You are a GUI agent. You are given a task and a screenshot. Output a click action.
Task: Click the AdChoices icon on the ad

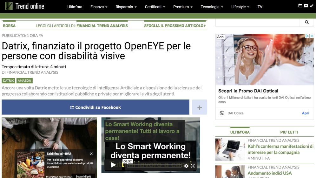pyautogui.click(x=307, y=36)
